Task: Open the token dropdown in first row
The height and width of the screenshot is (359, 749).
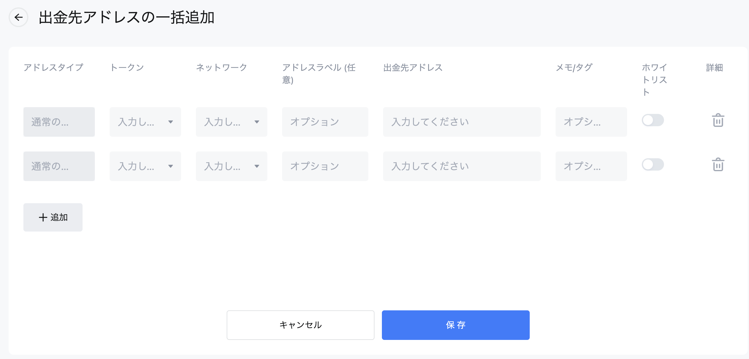Action: point(145,122)
